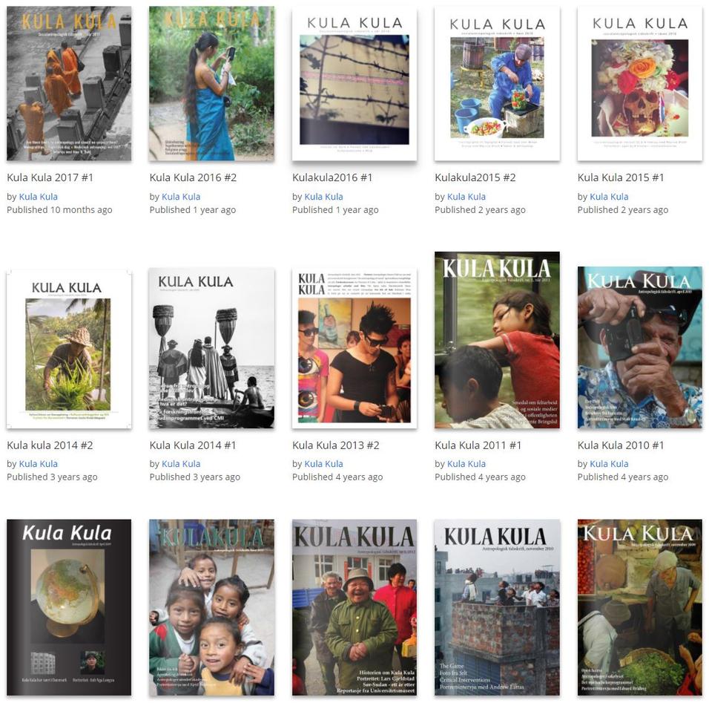Click Kula Kula author link under 2010 #1

pos(609,463)
